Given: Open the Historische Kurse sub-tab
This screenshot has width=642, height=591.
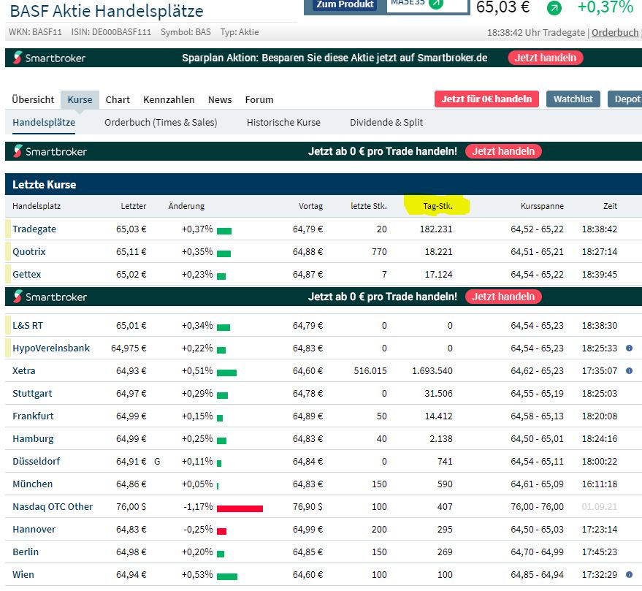Looking at the screenshot, I should coord(283,123).
